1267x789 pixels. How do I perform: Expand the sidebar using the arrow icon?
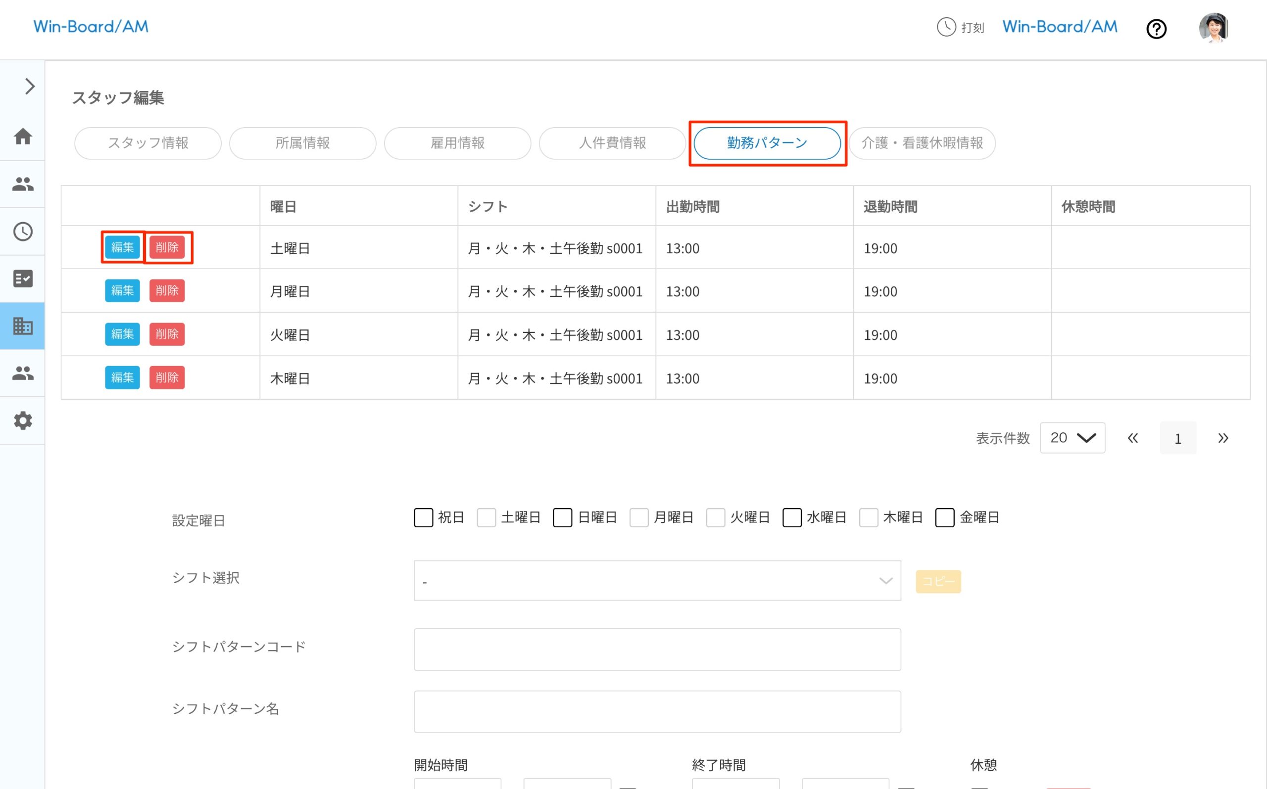click(29, 86)
